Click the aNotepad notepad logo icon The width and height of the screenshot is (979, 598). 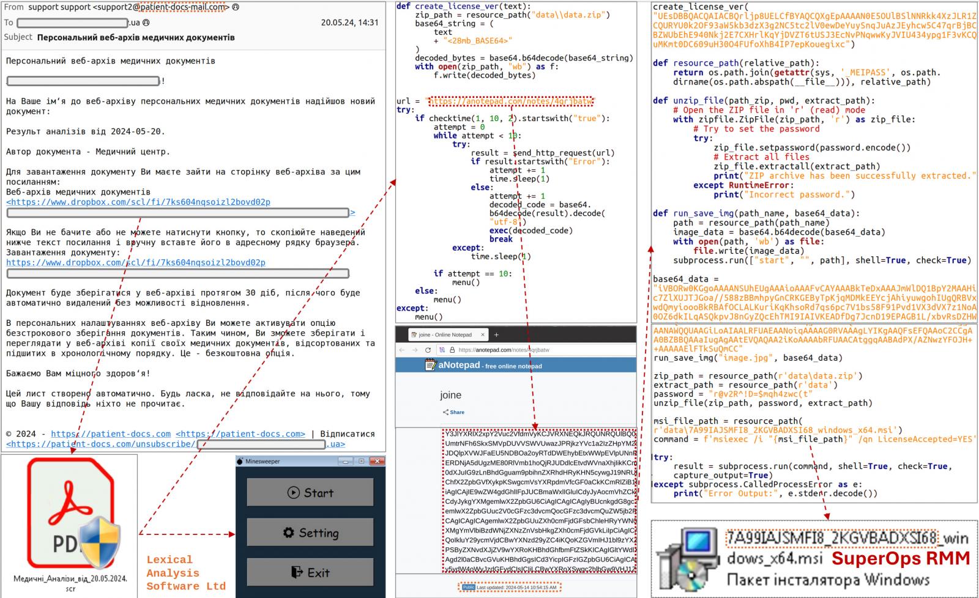point(431,365)
